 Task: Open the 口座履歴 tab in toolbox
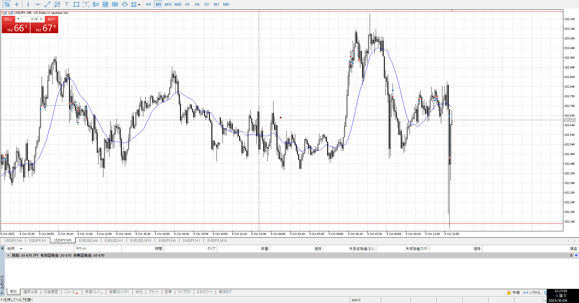(x=51, y=292)
